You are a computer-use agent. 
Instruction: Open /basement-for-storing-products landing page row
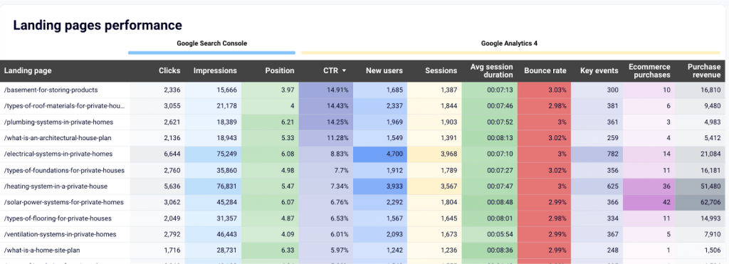point(364,90)
